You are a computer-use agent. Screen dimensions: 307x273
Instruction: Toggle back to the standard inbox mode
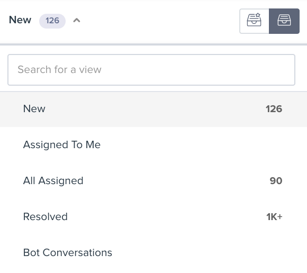coord(284,21)
